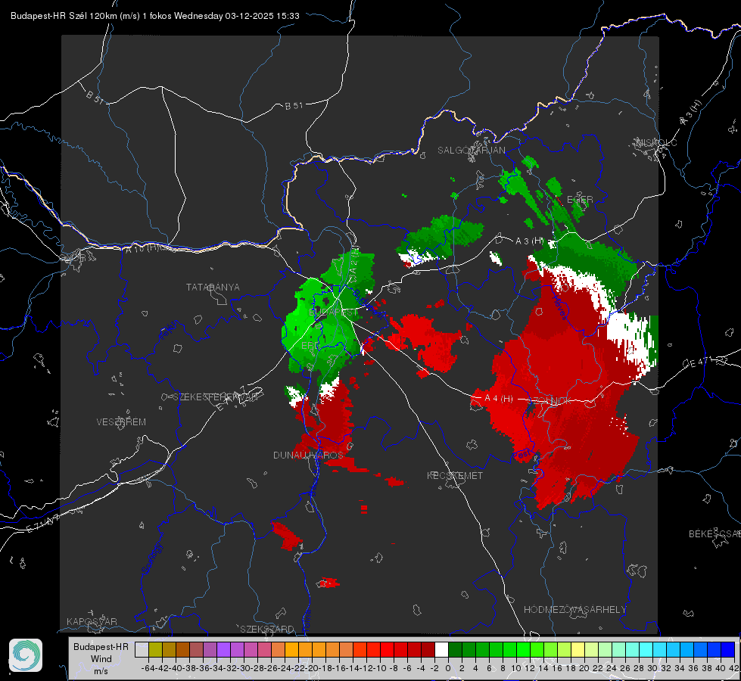The height and width of the screenshot is (681, 741).
Task: Click the legend value label 42
Action: [733, 668]
